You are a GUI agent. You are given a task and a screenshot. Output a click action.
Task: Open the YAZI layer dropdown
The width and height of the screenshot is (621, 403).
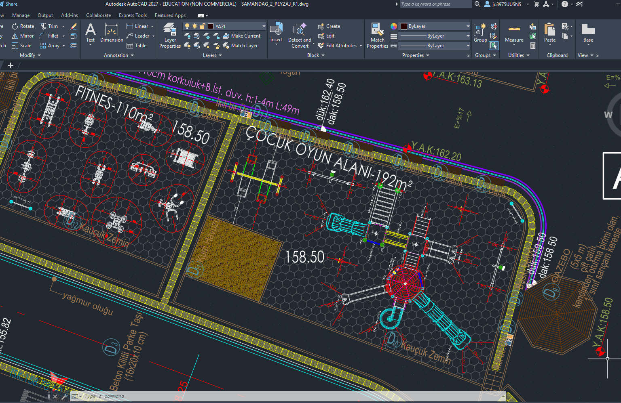[225, 26]
